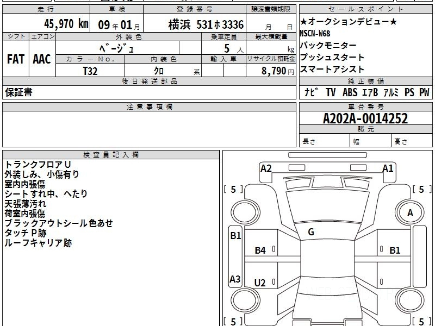Click the AAC air conditioner cell
Viewport: 435px width, 326px height.
(42, 59)
